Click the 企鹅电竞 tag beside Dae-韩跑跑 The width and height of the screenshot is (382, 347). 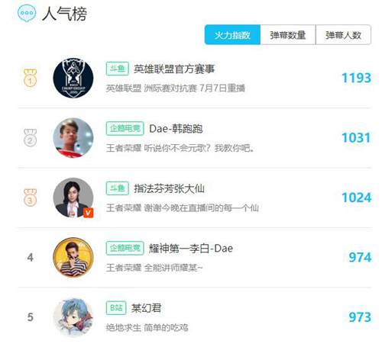[125, 128]
